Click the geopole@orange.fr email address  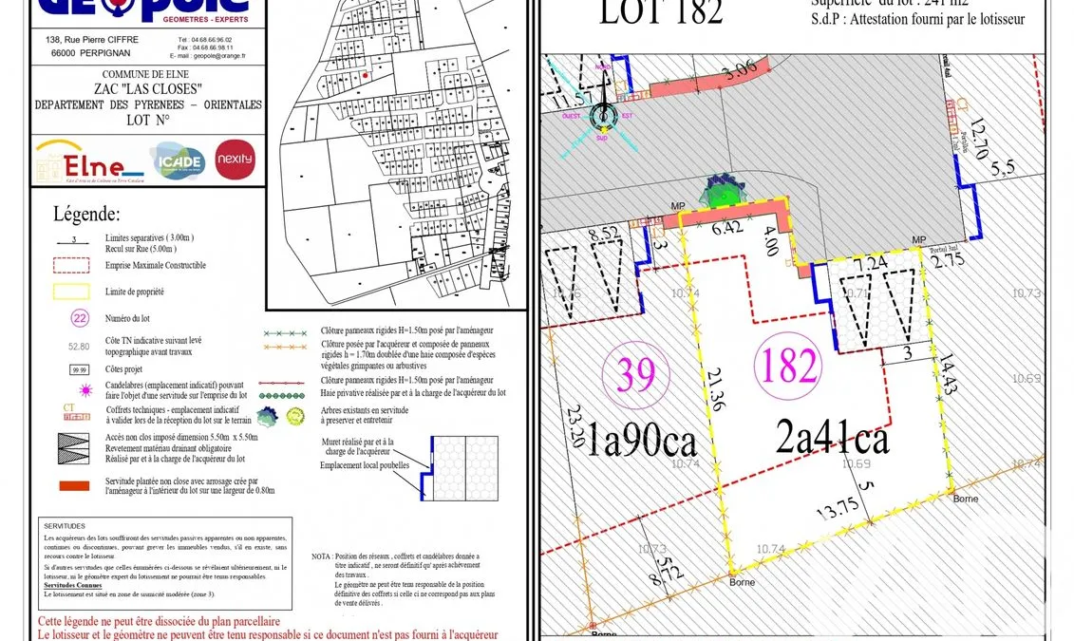pyautogui.click(x=218, y=56)
